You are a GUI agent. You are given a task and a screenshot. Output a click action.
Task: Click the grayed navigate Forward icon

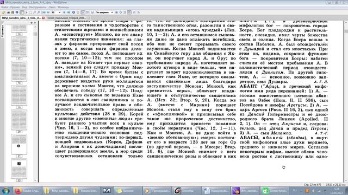click(78, 12)
